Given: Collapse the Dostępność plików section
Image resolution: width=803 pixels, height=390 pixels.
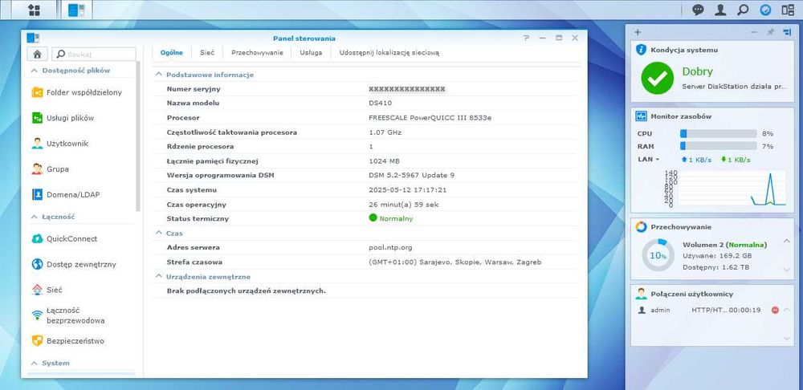Looking at the screenshot, I should pyautogui.click(x=35, y=71).
